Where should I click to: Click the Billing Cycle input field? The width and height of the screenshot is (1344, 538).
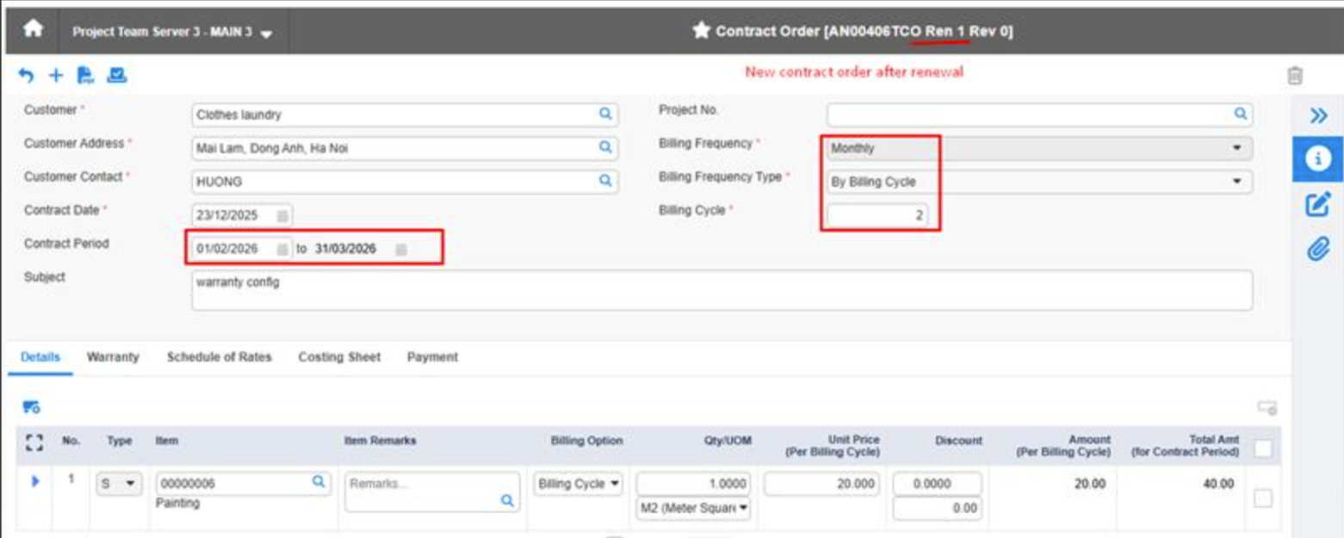[876, 215]
